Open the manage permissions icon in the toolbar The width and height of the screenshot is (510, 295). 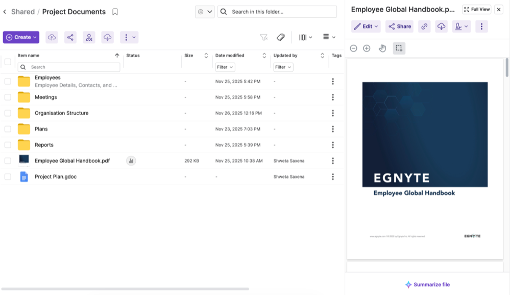(89, 37)
